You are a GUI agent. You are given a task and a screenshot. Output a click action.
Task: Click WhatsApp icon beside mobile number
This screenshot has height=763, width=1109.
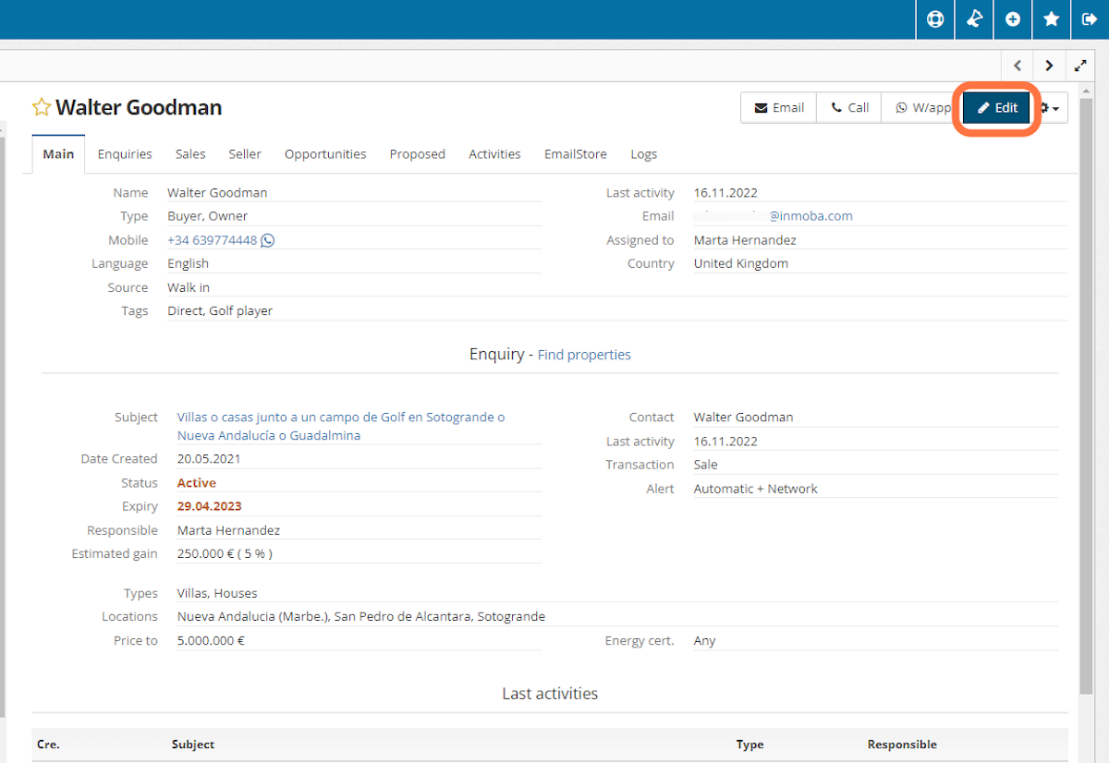(x=267, y=240)
